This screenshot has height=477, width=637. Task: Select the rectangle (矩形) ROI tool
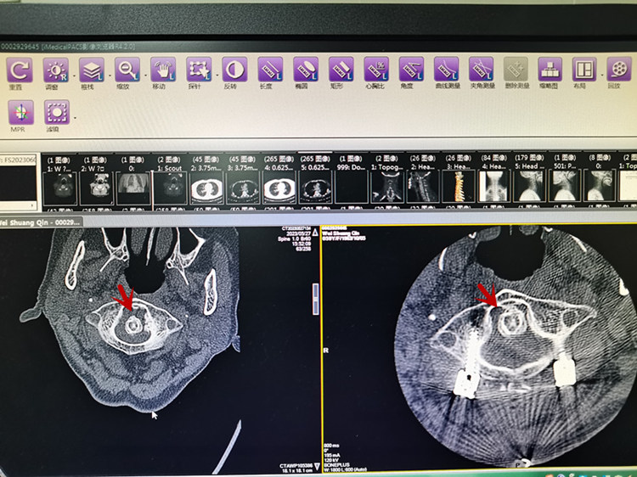click(341, 70)
